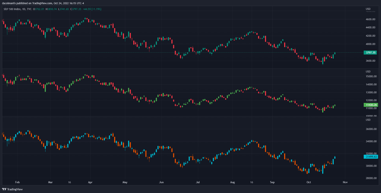Click the 13000.00 price axis label
Viewport: 381px width, 193px height.
[x=371, y=93]
